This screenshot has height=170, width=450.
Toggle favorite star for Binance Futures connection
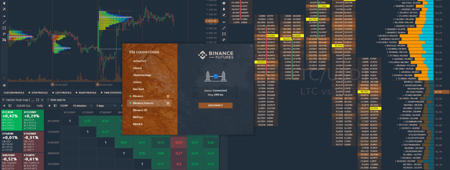(x=168, y=103)
